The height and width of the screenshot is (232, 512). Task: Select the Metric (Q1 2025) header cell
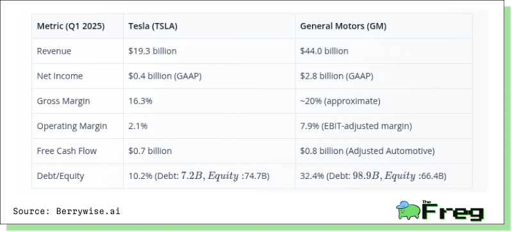(x=78, y=26)
